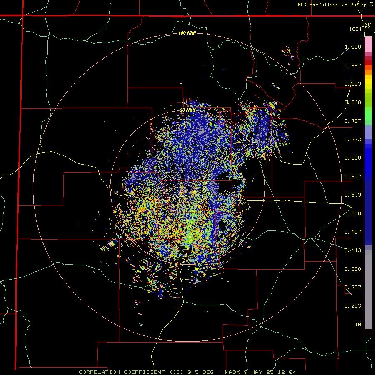
Task: Click the TH threshold label
Action: pos(358,325)
